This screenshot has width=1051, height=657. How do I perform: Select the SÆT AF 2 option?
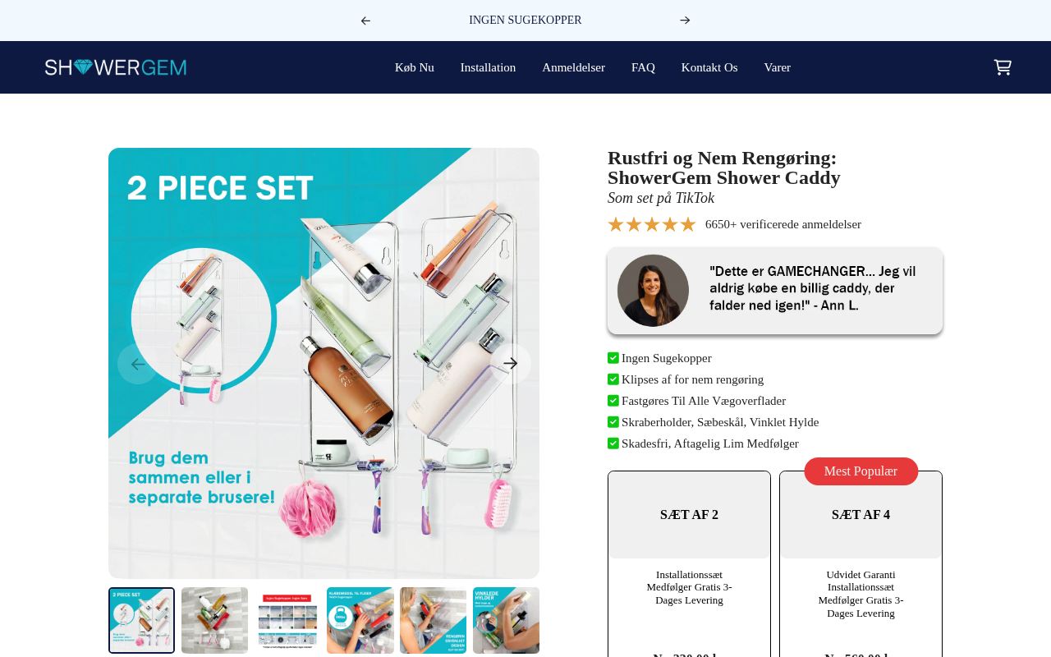(689, 515)
